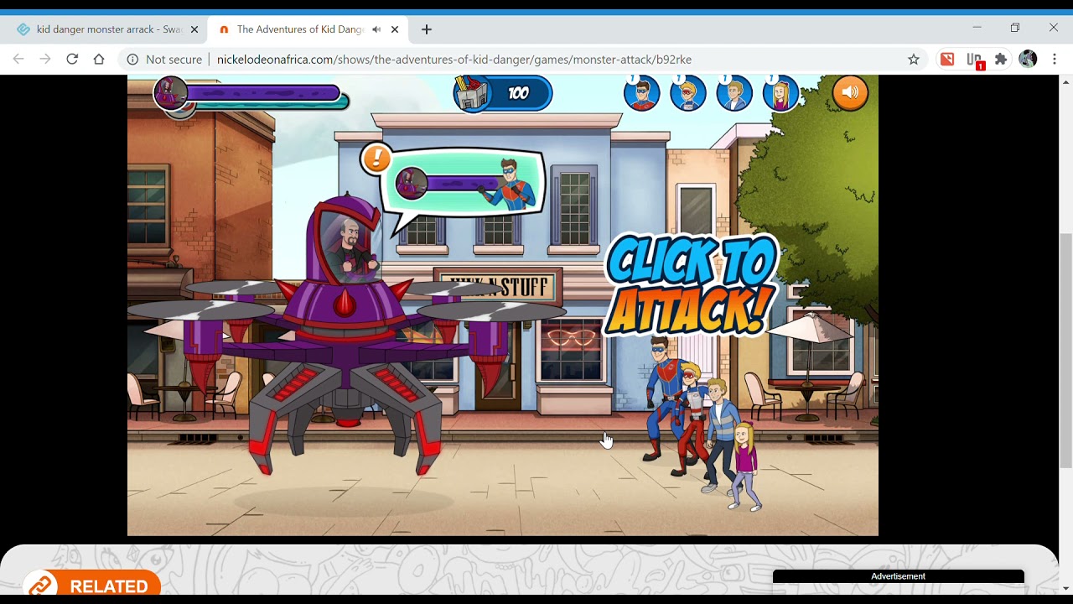Click Piper standing in purple shirt
This screenshot has height=604, width=1073.
[x=744, y=466]
